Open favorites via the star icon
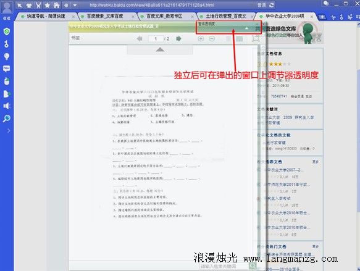The image size is (360, 271). pos(48,5)
